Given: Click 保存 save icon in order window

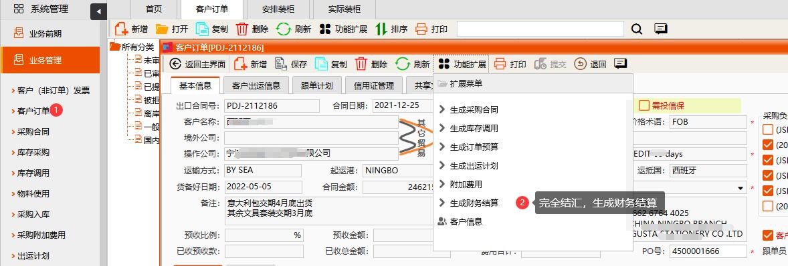Looking at the screenshot, I should [x=281, y=64].
